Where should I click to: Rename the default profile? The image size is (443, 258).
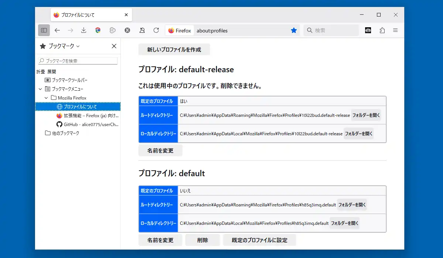tap(160, 240)
